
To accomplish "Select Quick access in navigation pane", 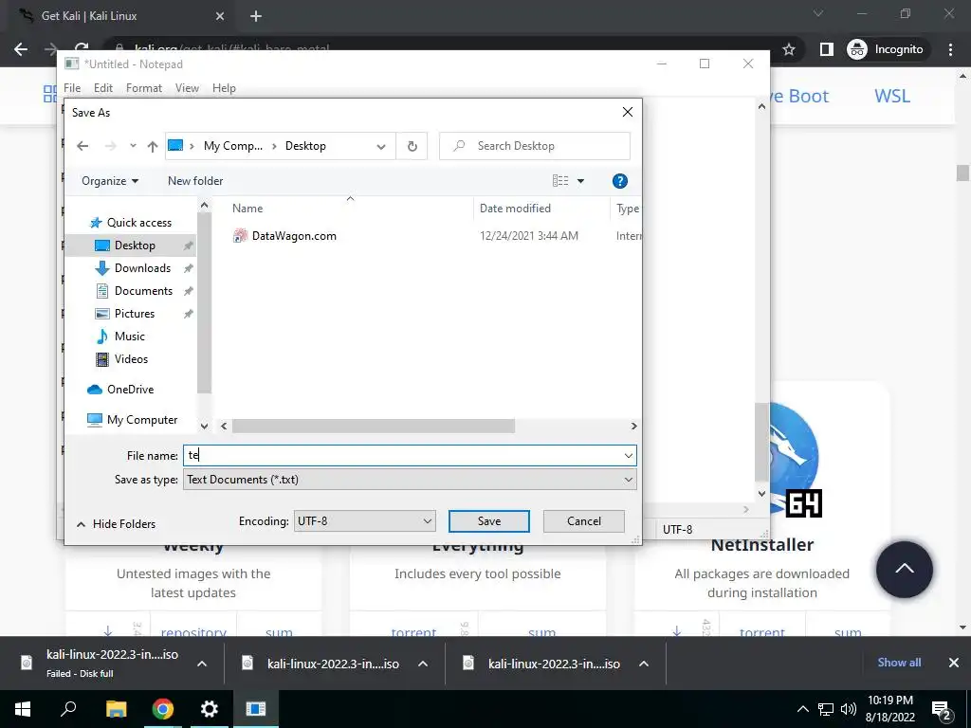I will [138, 222].
